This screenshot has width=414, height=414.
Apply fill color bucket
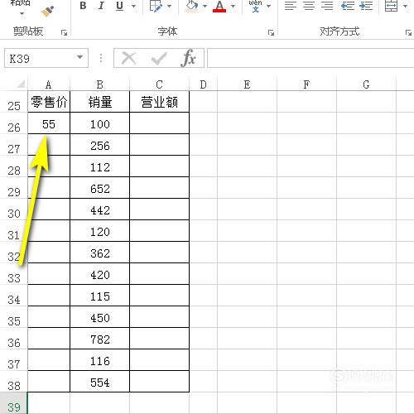pyautogui.click(x=192, y=6)
